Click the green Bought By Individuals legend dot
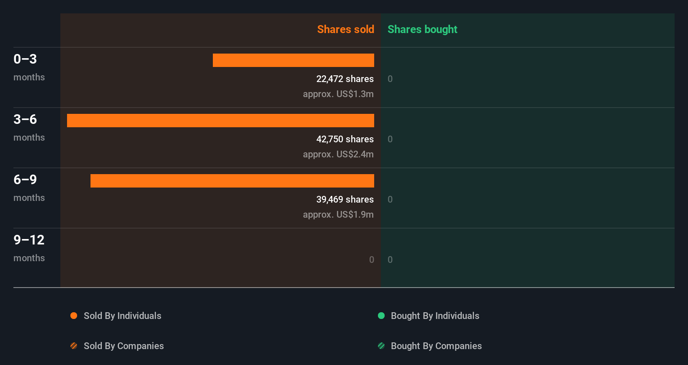 tap(381, 316)
